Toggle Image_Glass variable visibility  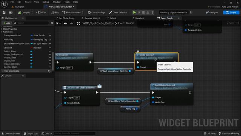tap(50, 57)
